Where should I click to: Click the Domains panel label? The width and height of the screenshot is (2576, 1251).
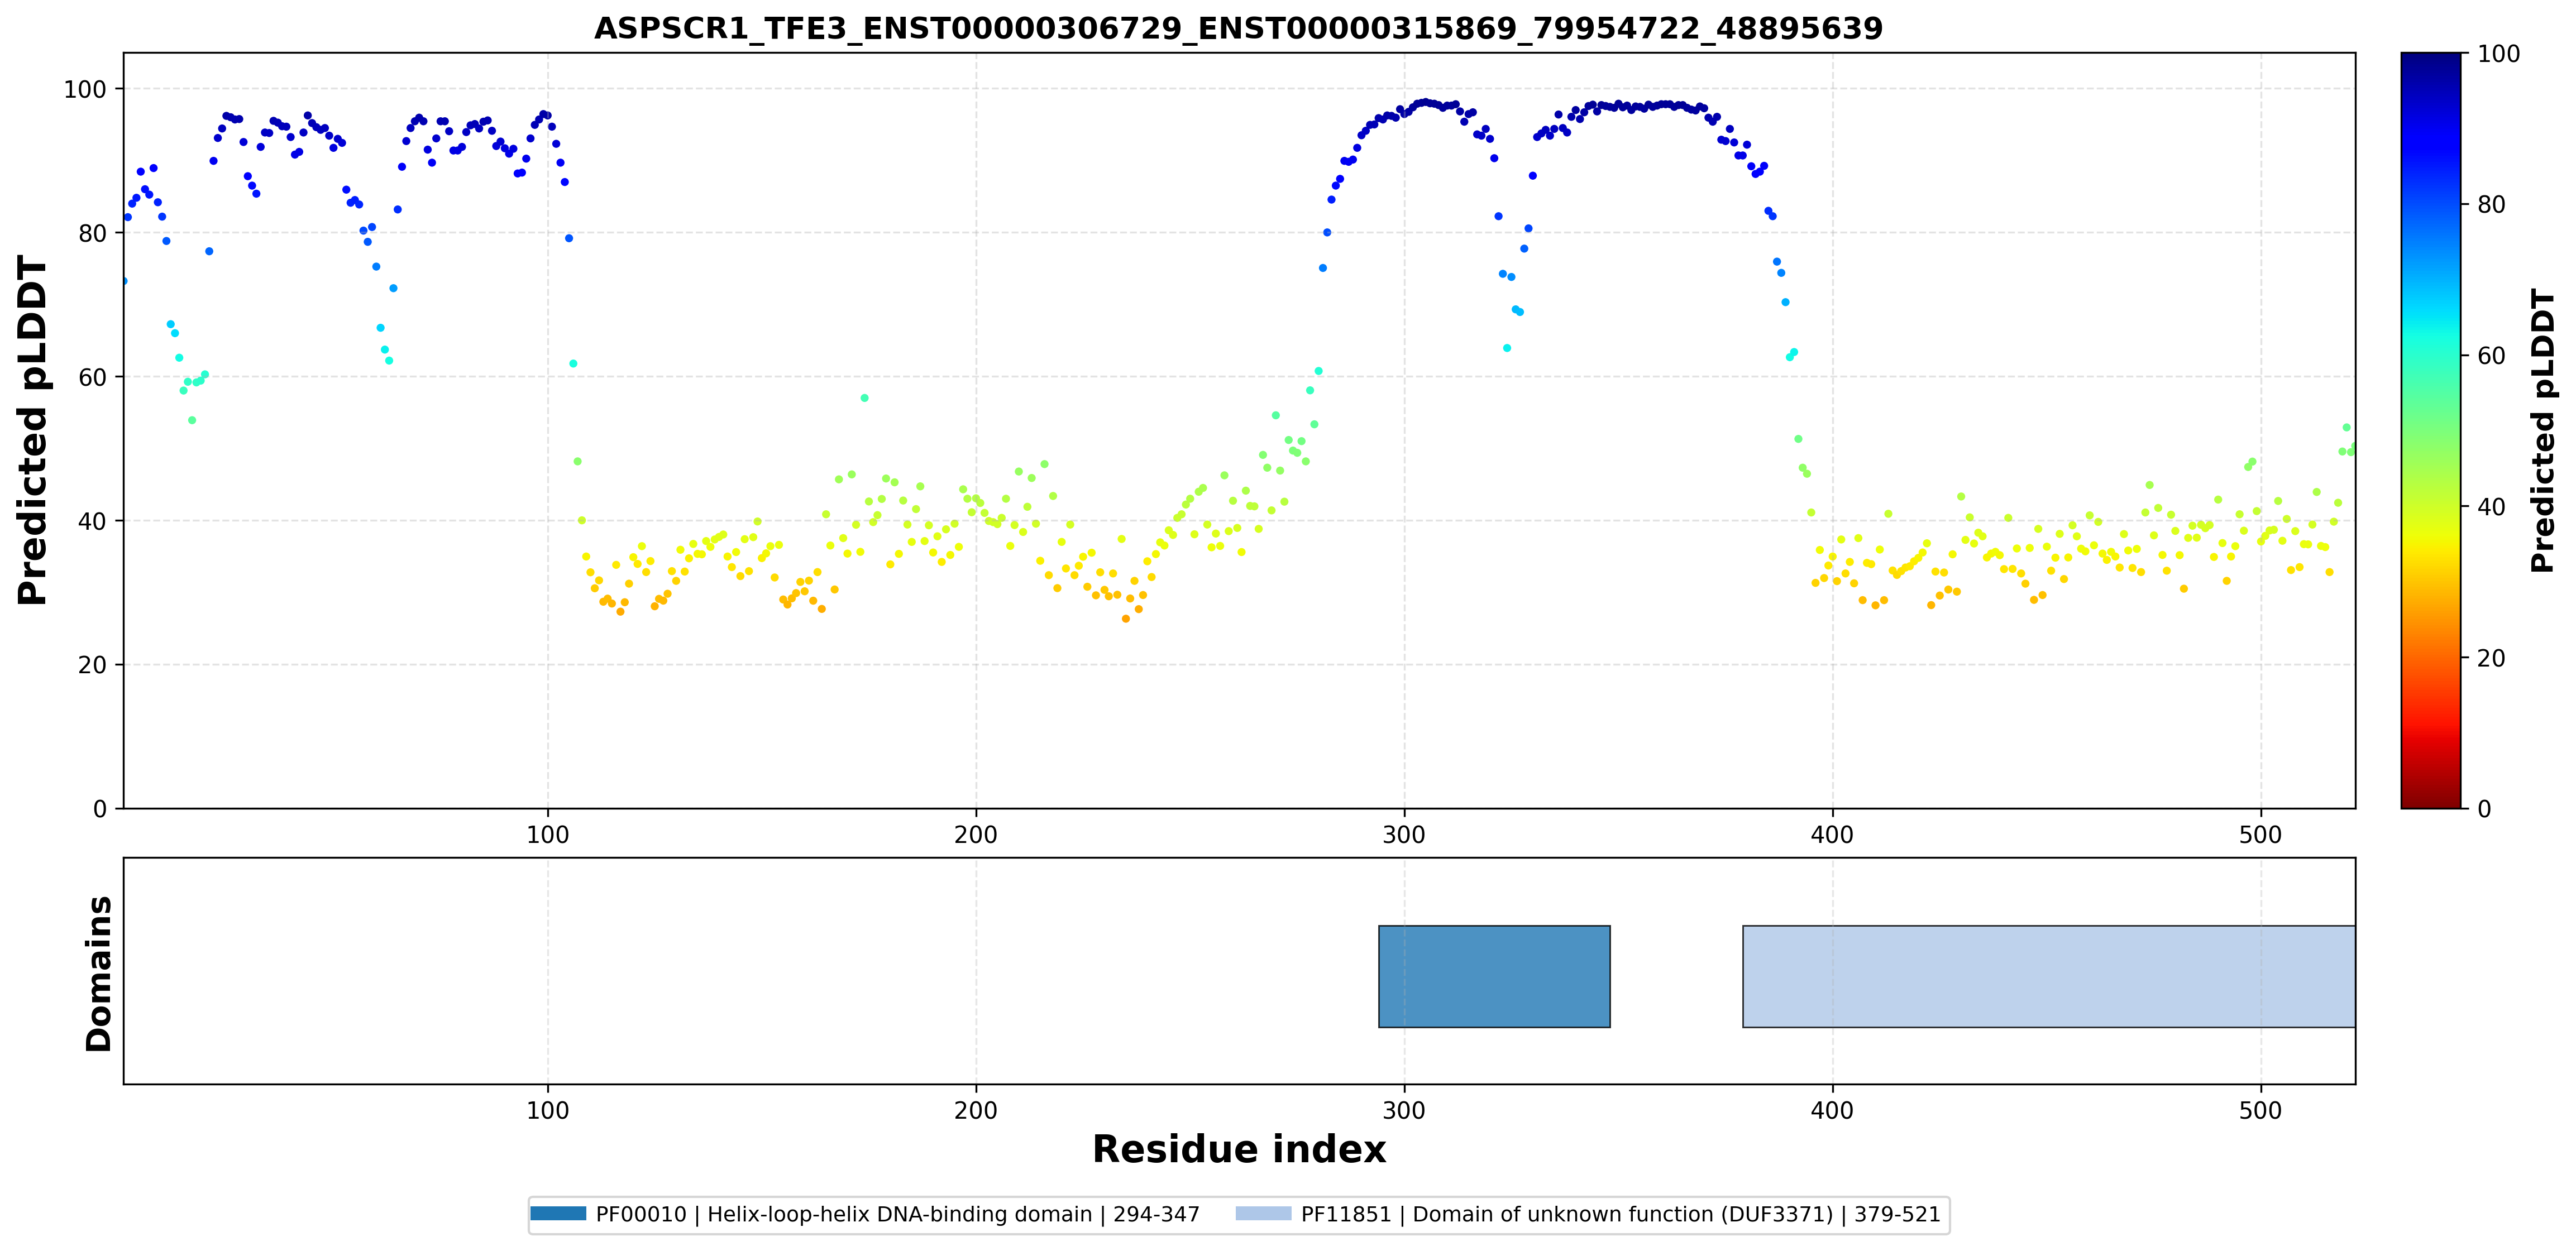pos(99,973)
